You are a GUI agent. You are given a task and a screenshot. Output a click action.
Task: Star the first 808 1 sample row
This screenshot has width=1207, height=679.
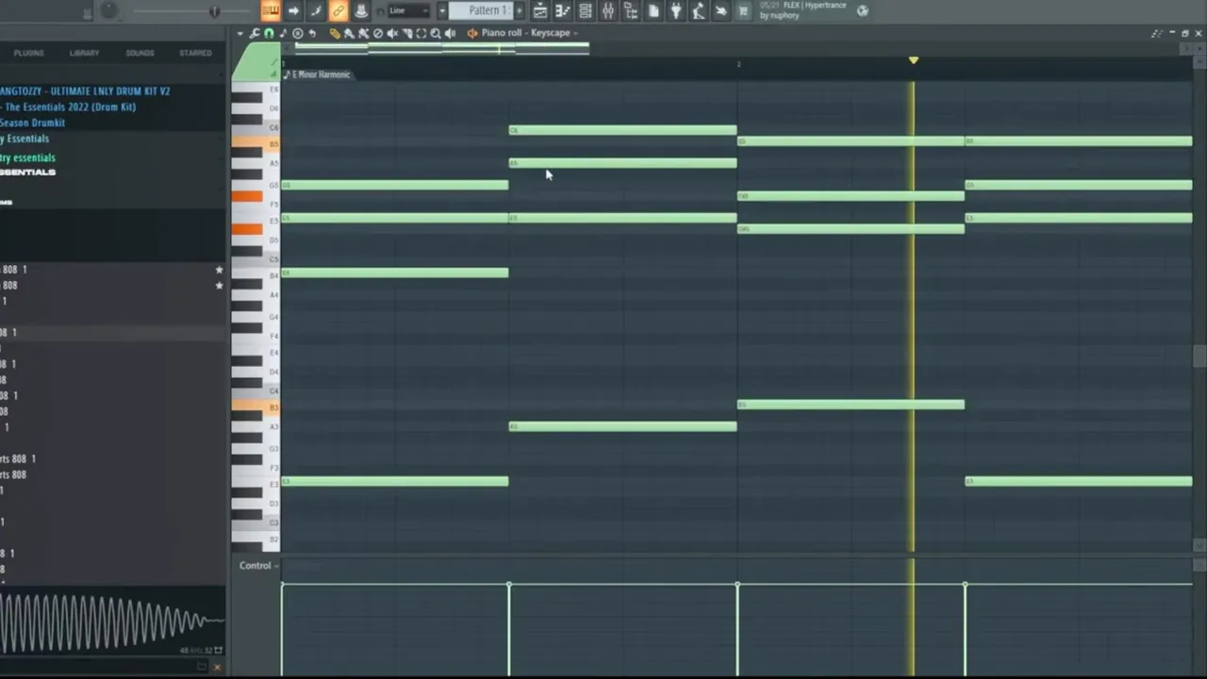coord(219,270)
